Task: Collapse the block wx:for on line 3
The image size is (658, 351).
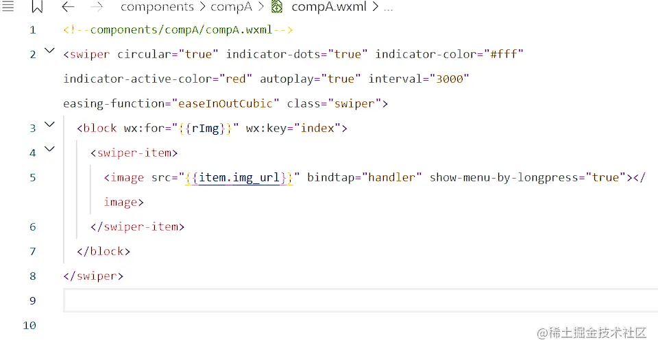Action: pos(49,125)
